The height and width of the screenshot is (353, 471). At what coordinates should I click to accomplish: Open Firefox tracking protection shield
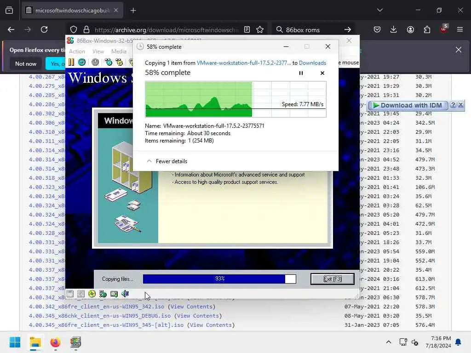click(x=74, y=29)
